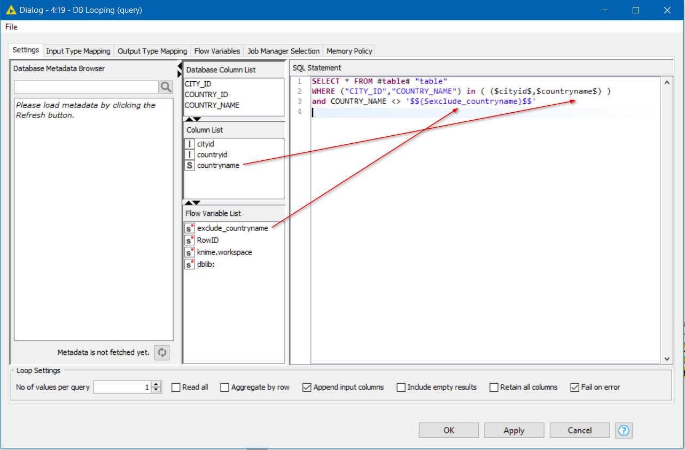Click the refresh metadata button icon

tap(162, 353)
